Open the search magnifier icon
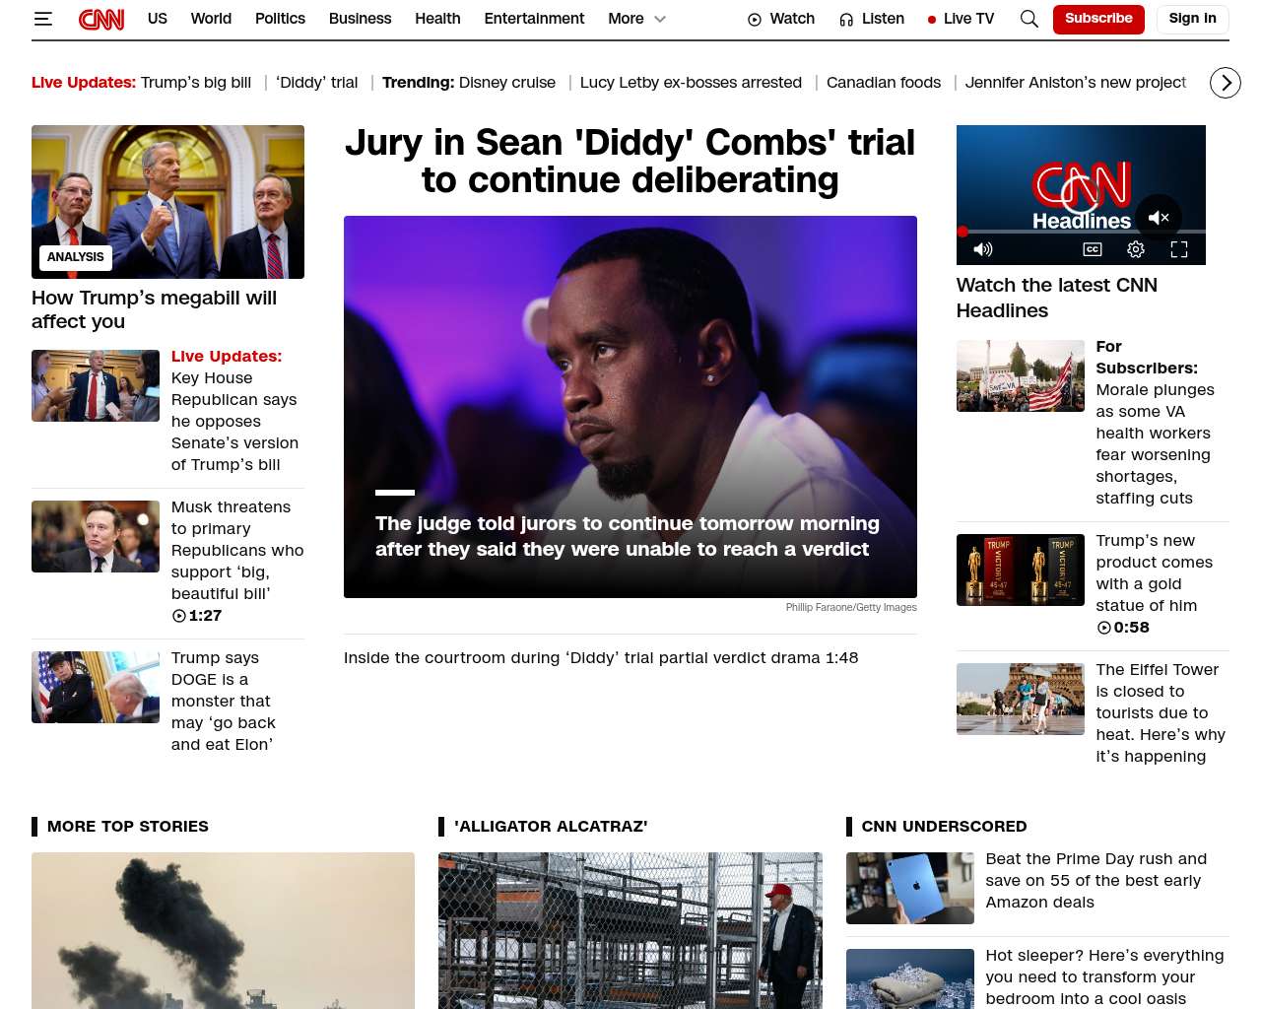Image resolution: width=1261 pixels, height=1009 pixels. tap(1029, 19)
